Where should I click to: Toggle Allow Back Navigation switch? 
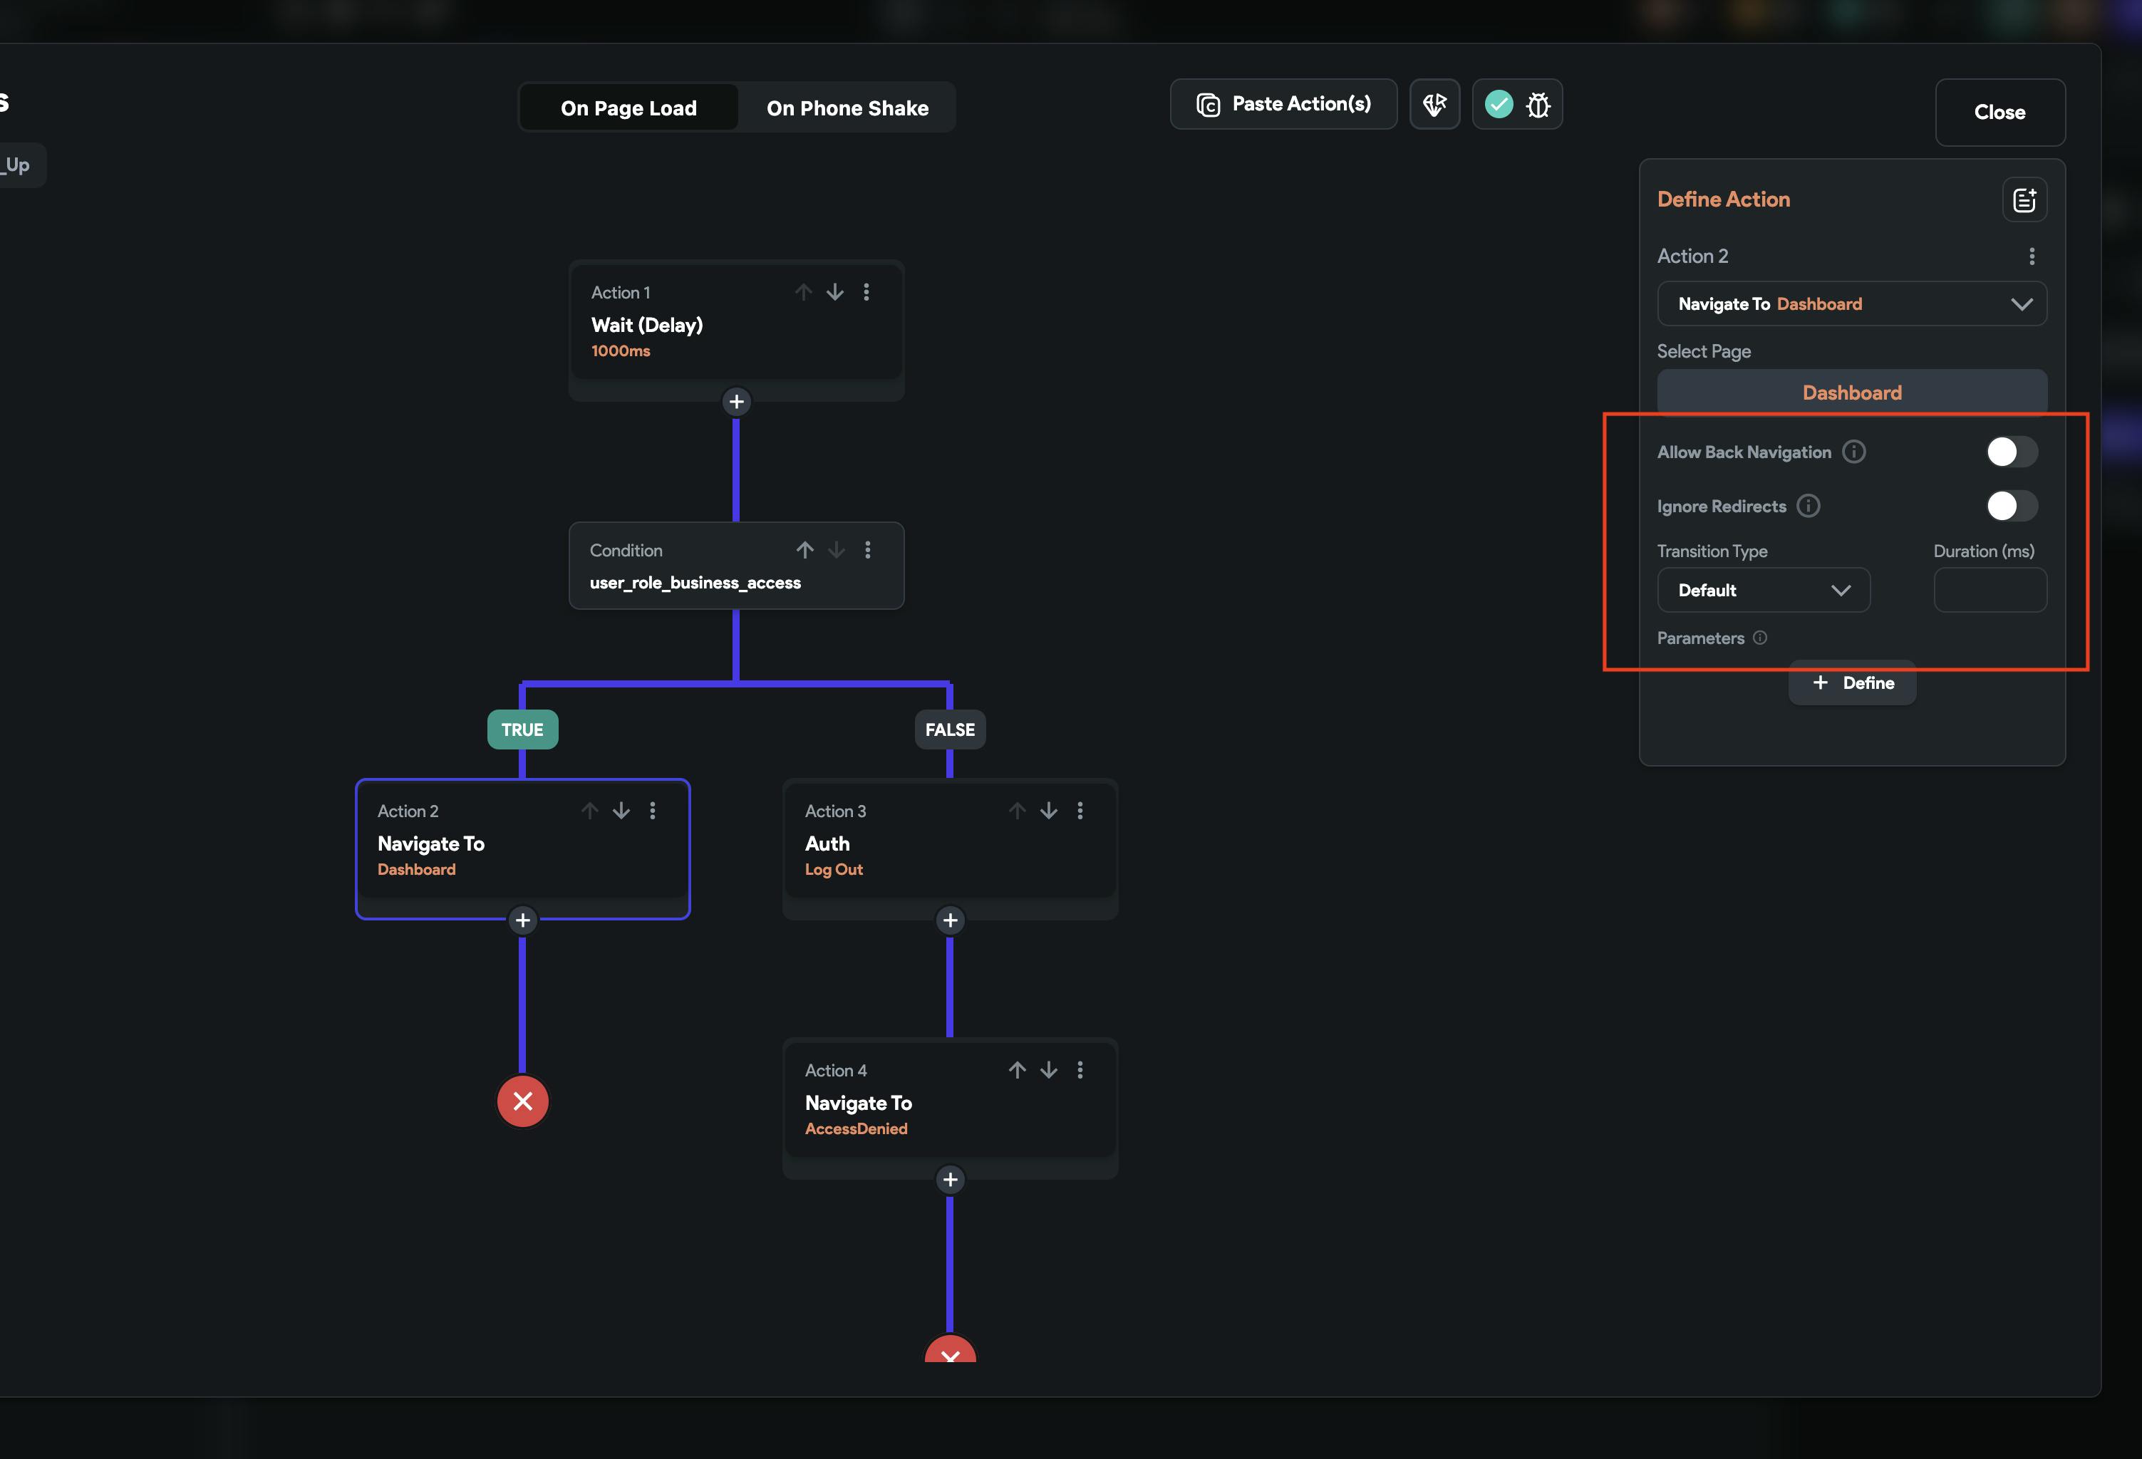2011,452
